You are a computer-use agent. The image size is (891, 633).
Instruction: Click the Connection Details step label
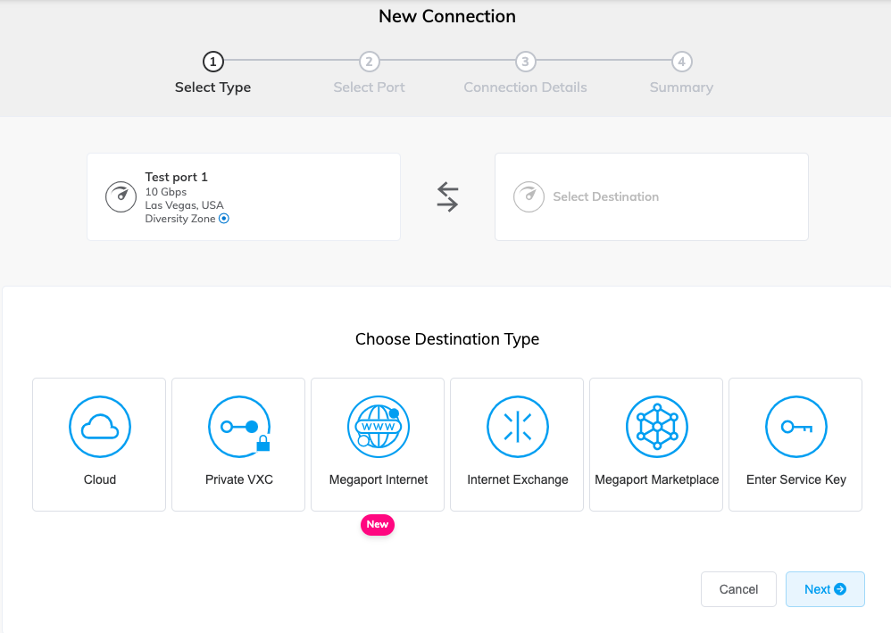pos(526,87)
